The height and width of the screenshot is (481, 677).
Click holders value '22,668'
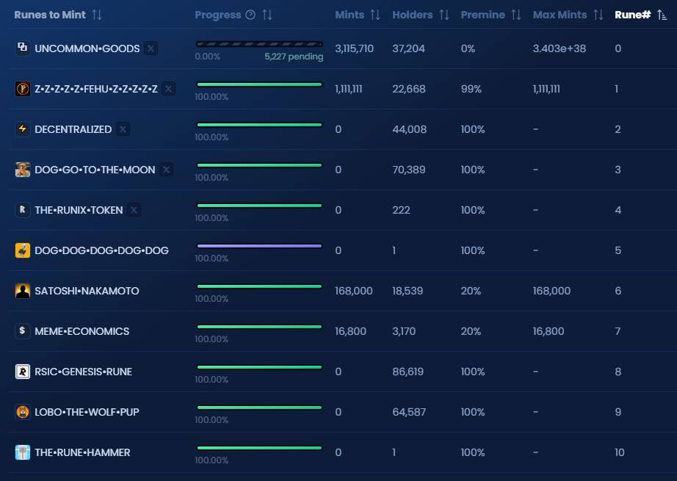tap(409, 89)
